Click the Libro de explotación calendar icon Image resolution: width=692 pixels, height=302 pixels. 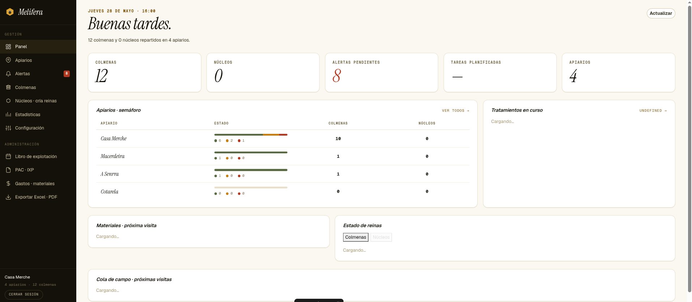point(8,156)
